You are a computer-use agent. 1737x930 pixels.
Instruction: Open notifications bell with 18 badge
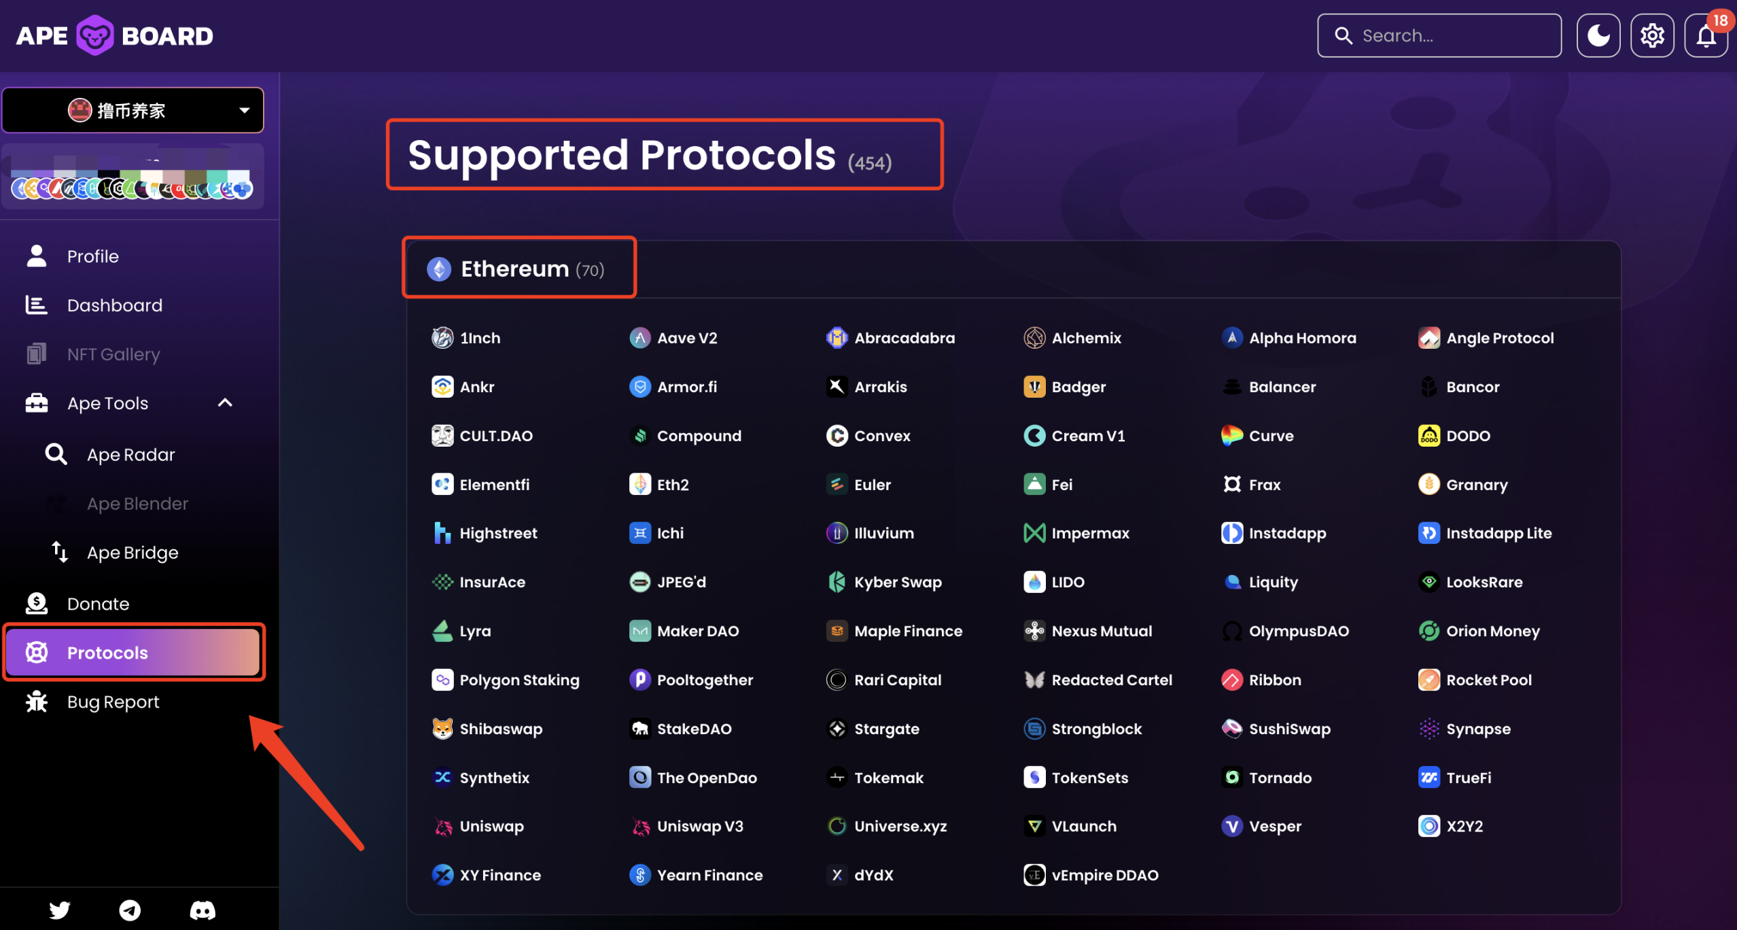[x=1706, y=35]
